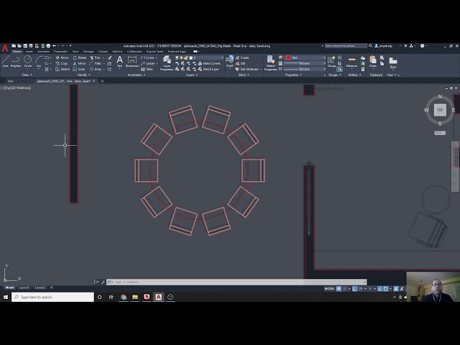Open Chrome from the taskbar
Viewport: 460px width, 345px height.
[x=124, y=297]
